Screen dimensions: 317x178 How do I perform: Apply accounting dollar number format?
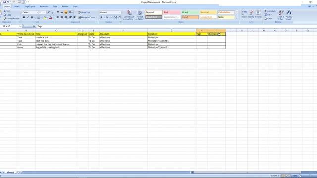[x=102, y=17]
